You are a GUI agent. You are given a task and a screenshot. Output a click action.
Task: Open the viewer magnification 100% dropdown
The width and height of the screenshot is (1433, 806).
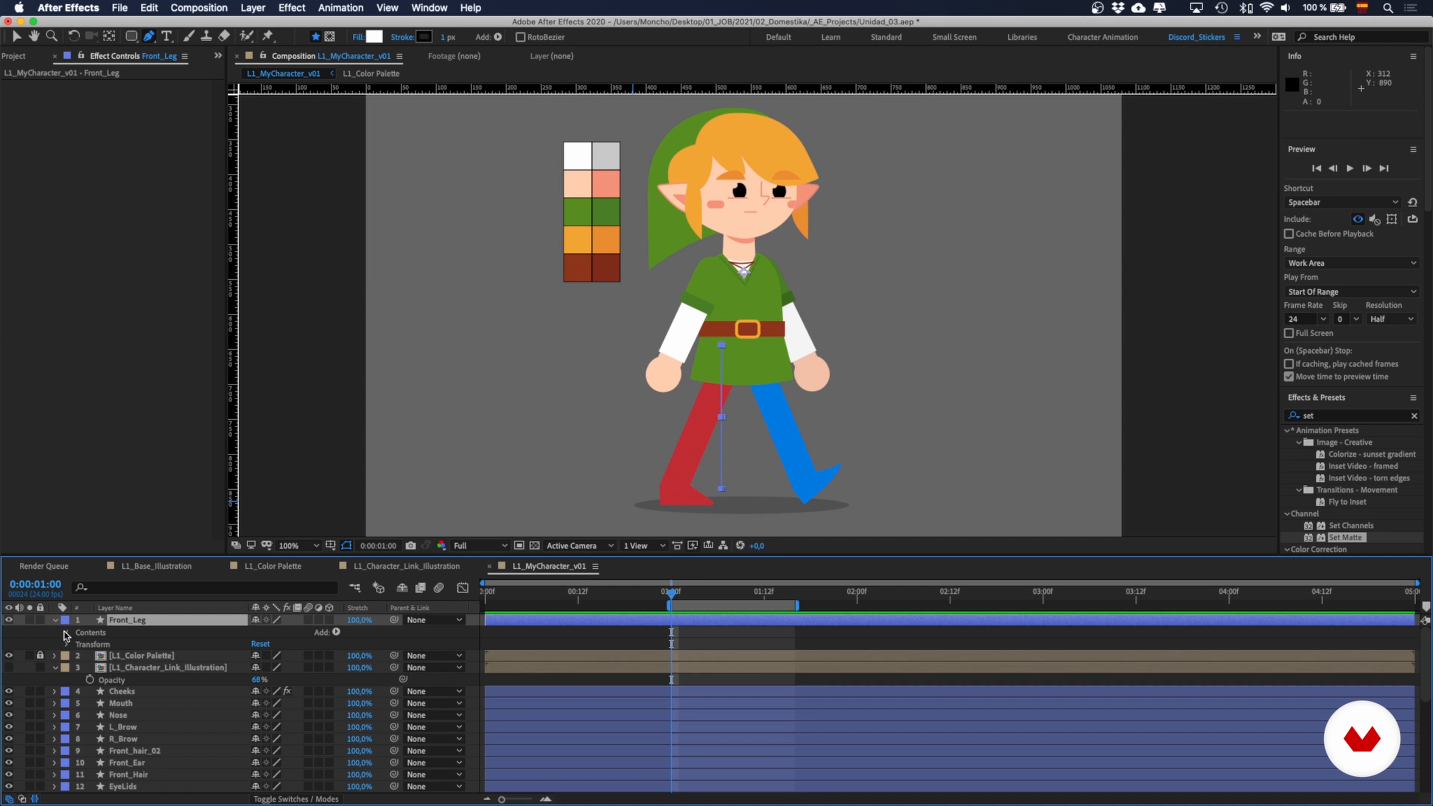tap(299, 546)
